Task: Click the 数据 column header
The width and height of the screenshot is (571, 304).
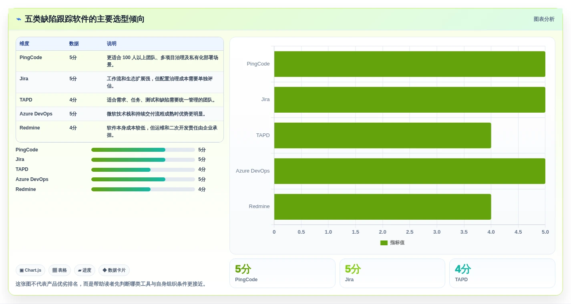Action: pyautogui.click(x=74, y=44)
